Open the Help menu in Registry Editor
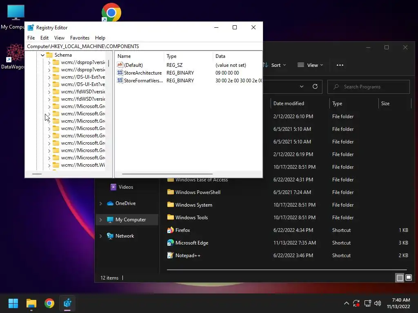This screenshot has width=418, height=313. (100, 38)
